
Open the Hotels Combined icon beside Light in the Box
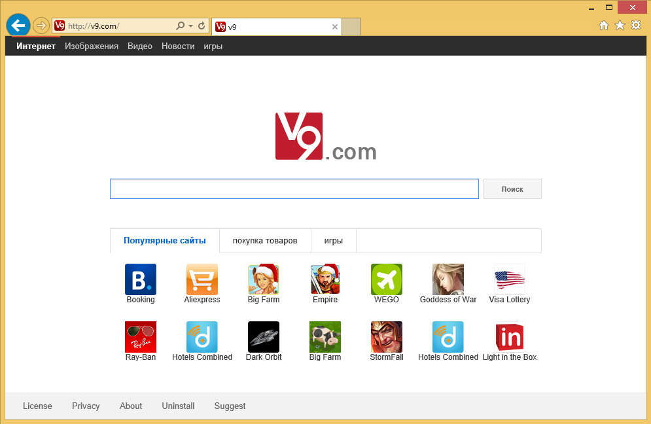[448, 337]
